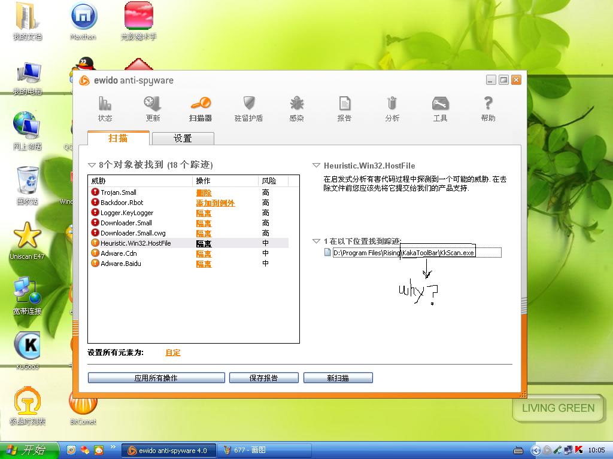Viewport: 613px width, 459px height.
Task: Open the 添加到例外 action for Backdoor.Rbot
Action: coord(216,203)
